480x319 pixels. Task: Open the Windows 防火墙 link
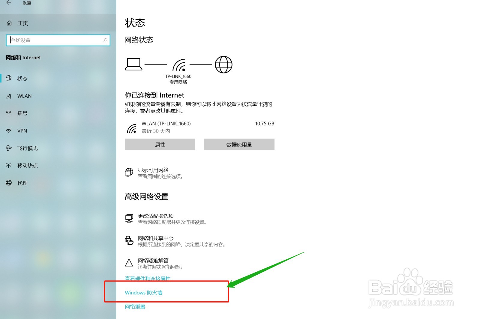click(144, 293)
